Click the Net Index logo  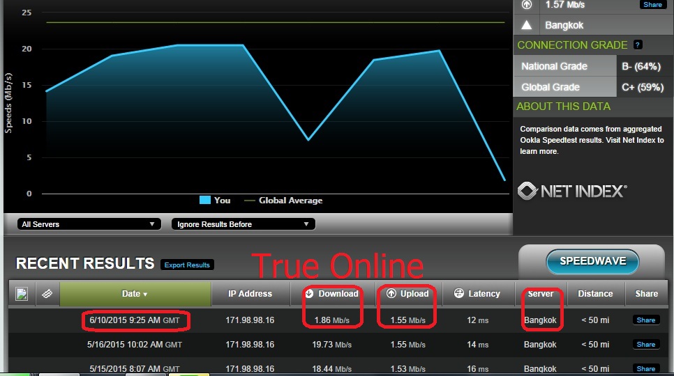click(571, 191)
